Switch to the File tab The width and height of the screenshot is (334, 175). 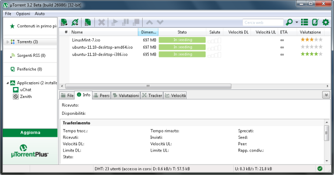(67, 96)
